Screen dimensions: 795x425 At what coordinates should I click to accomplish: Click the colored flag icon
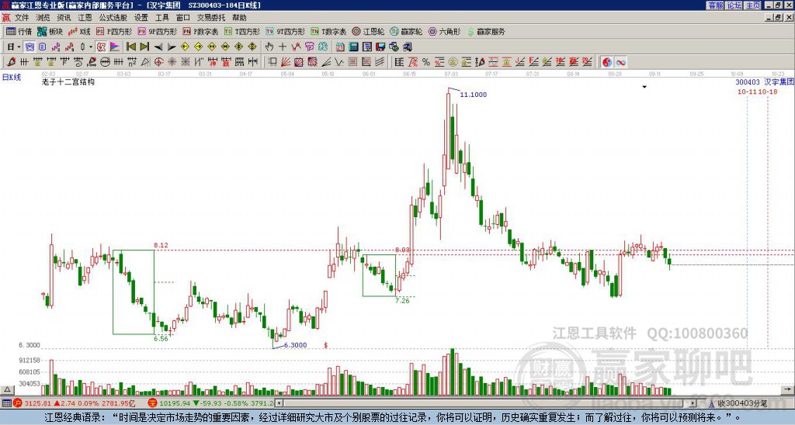[115, 47]
